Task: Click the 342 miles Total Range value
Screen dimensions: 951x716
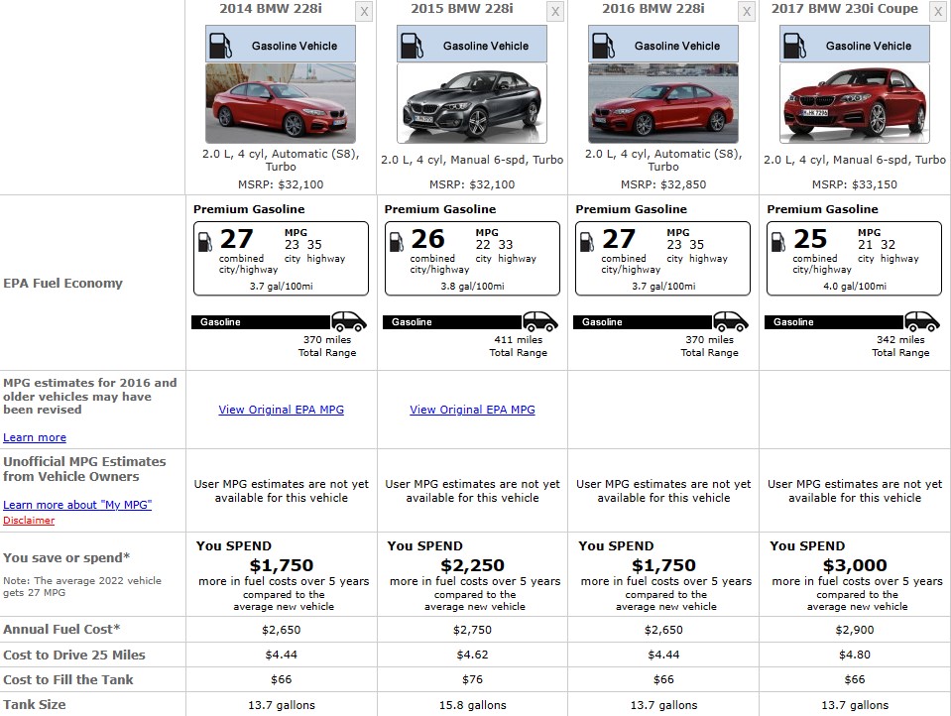Action: (x=900, y=340)
